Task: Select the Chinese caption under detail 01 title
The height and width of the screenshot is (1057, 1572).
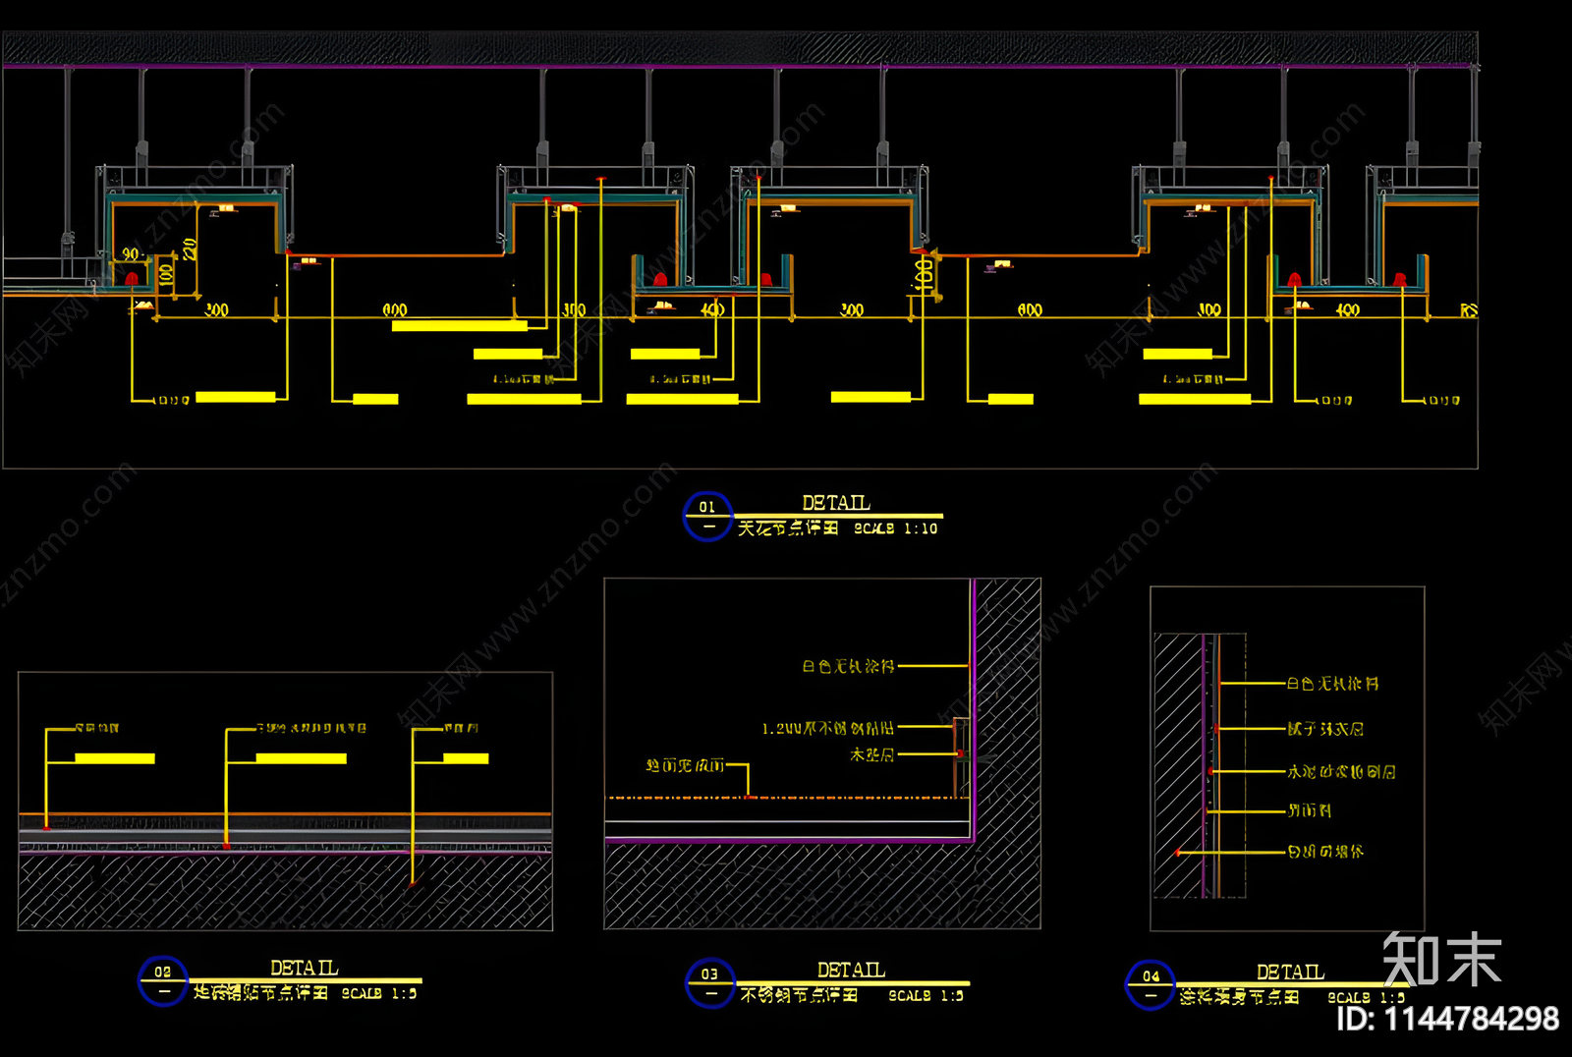Action: pos(788,528)
